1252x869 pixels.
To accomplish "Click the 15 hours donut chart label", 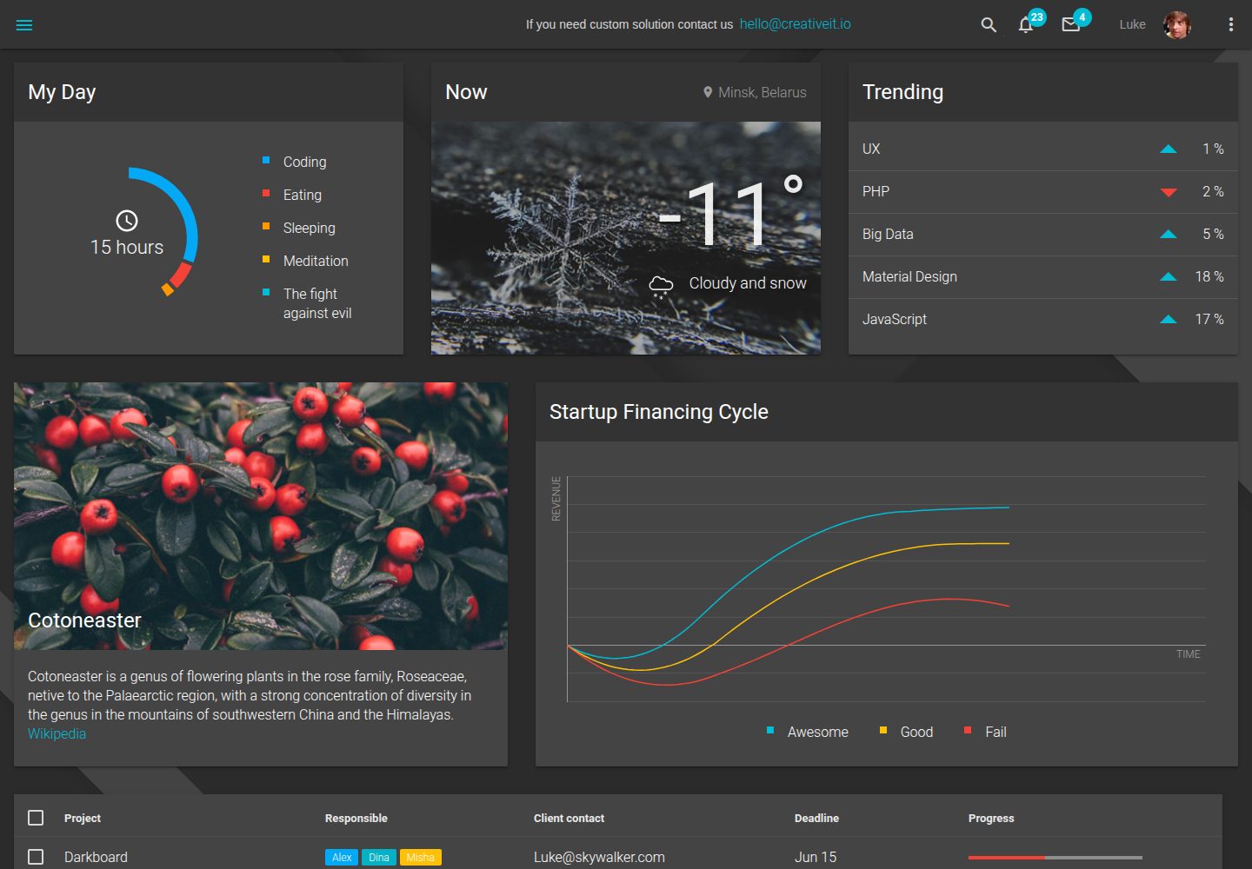I will coord(127,247).
